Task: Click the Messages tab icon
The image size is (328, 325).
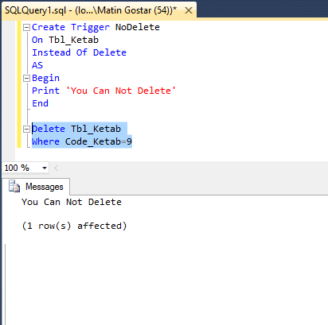Action: (x=14, y=186)
